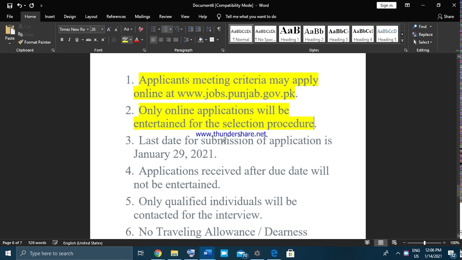Undo the last action
This screenshot has height=260, width=462.
click(19, 5)
